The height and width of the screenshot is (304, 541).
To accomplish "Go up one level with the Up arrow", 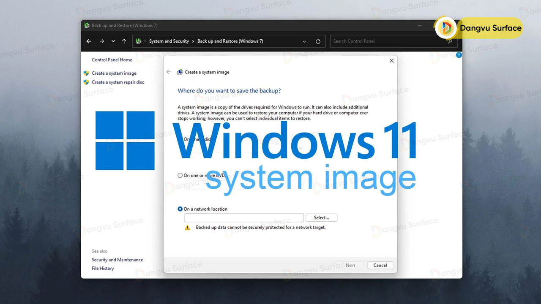I will [124, 41].
